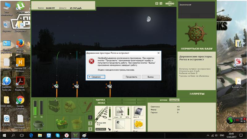Click the ЛЕСКА tension bar

126,103
